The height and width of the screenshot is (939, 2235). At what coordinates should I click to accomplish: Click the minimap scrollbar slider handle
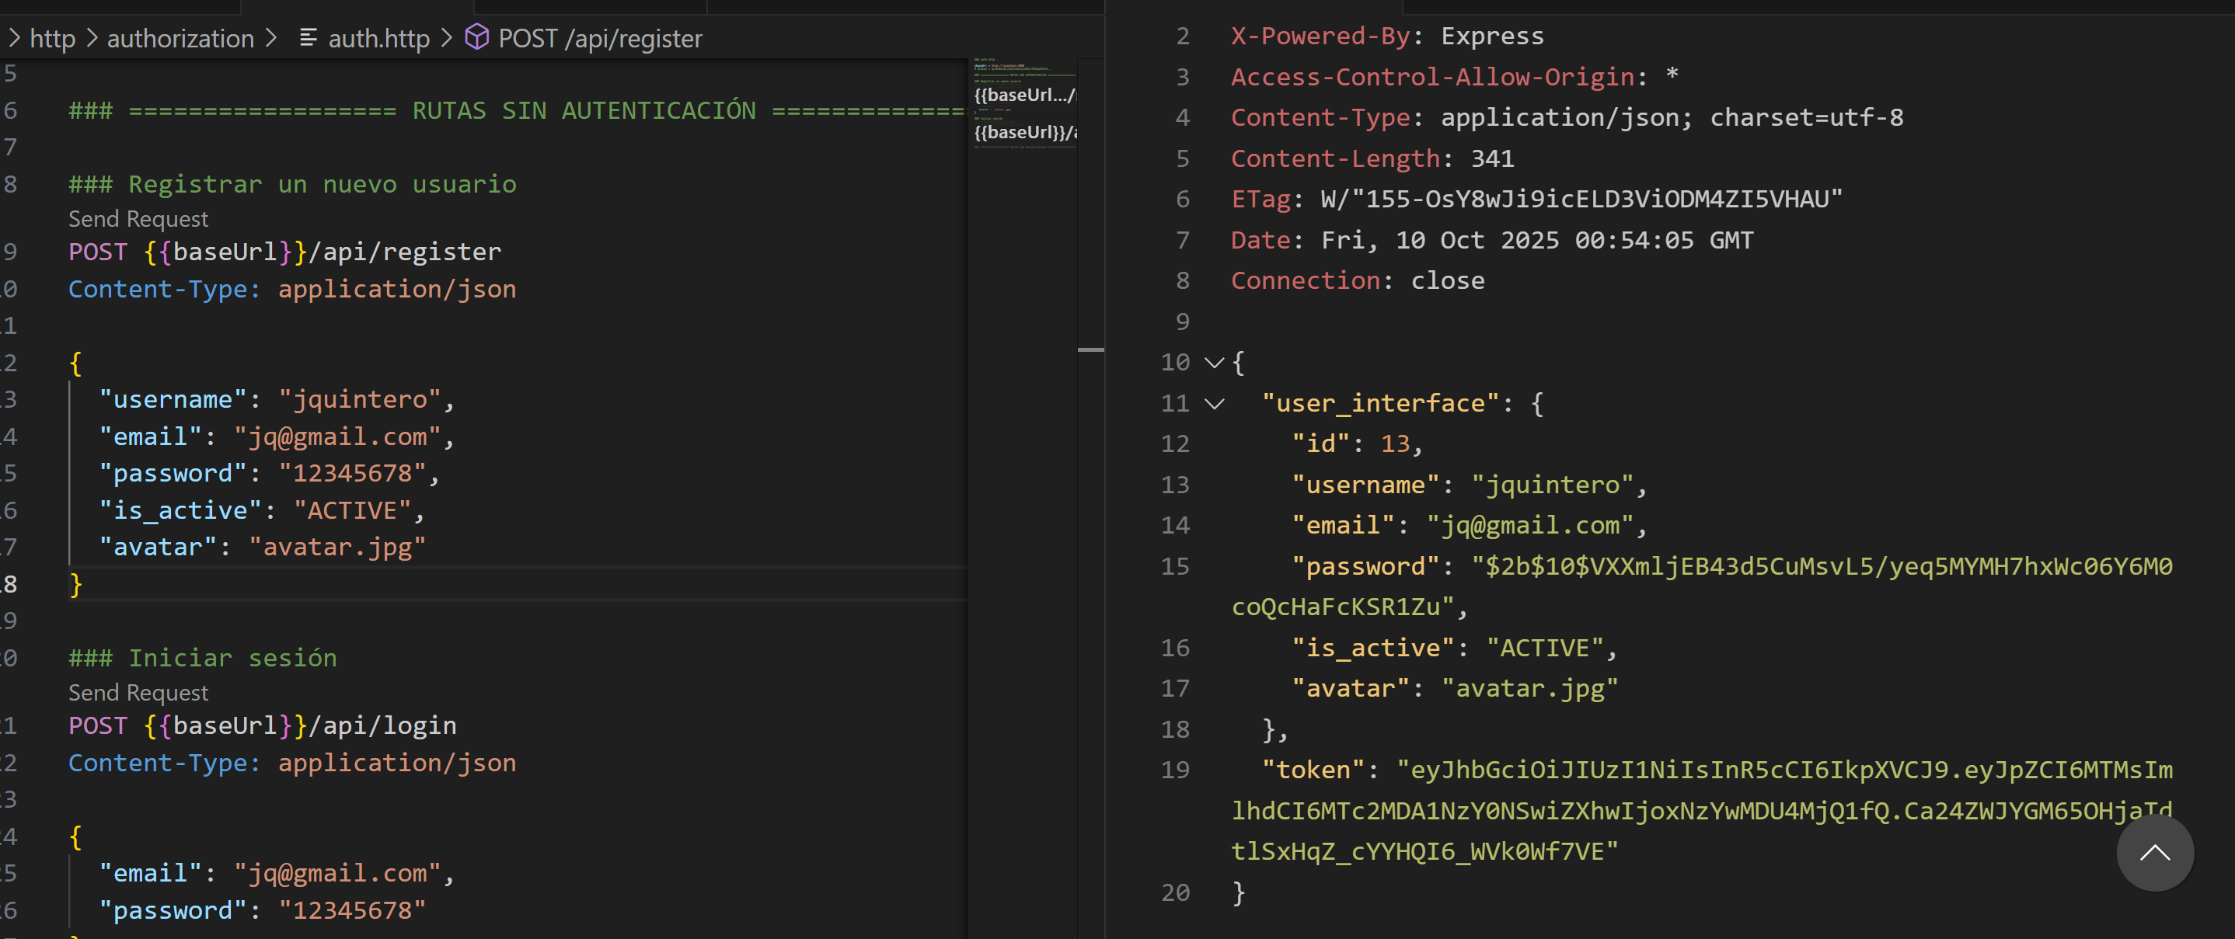(1090, 350)
